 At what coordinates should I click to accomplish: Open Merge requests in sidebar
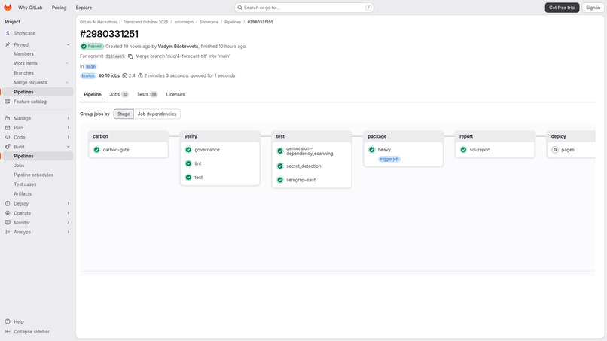point(38,83)
